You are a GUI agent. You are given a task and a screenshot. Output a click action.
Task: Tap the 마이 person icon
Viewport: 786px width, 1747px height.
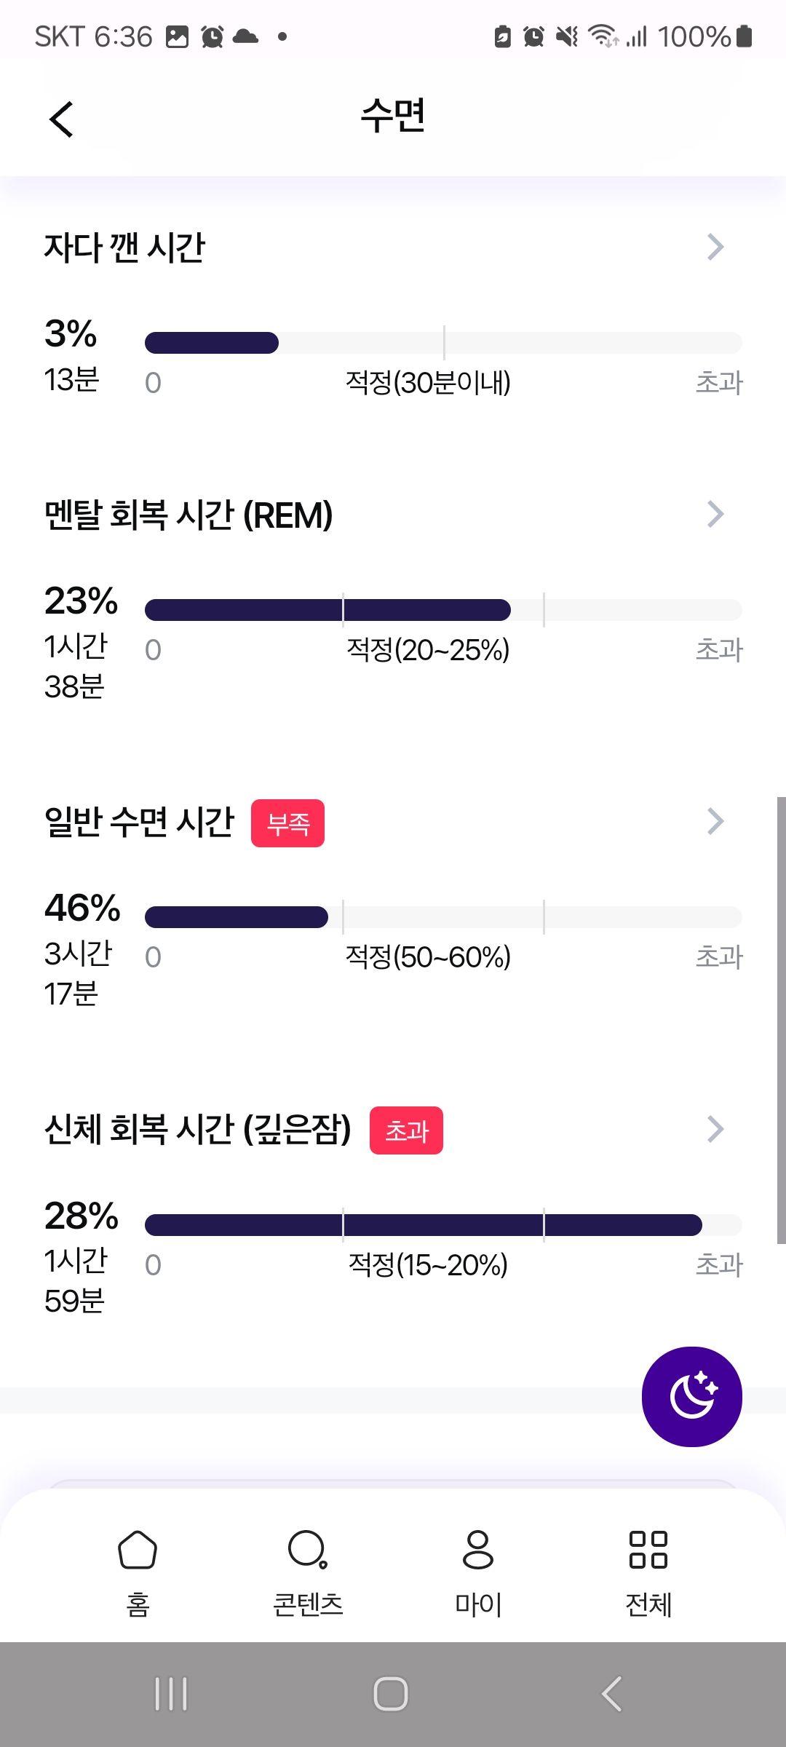[477, 1550]
